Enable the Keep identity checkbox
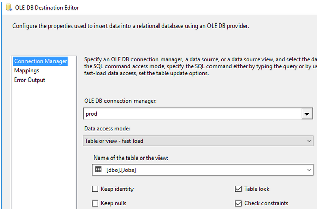The width and height of the screenshot is (317, 210). [95, 189]
